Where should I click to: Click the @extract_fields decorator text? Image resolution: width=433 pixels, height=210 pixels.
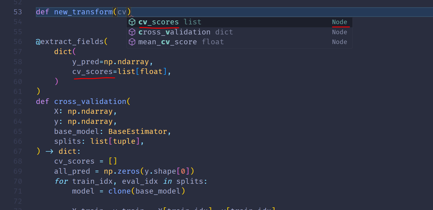(70, 42)
